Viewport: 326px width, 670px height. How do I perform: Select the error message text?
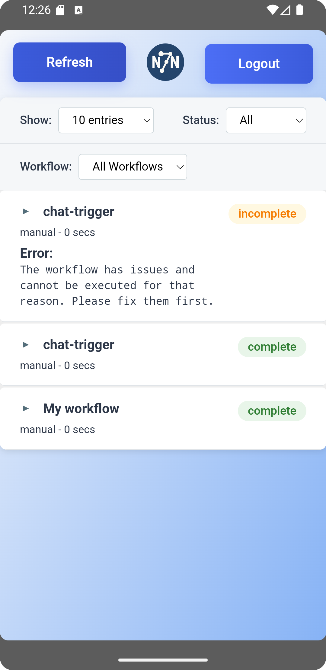coord(117,285)
